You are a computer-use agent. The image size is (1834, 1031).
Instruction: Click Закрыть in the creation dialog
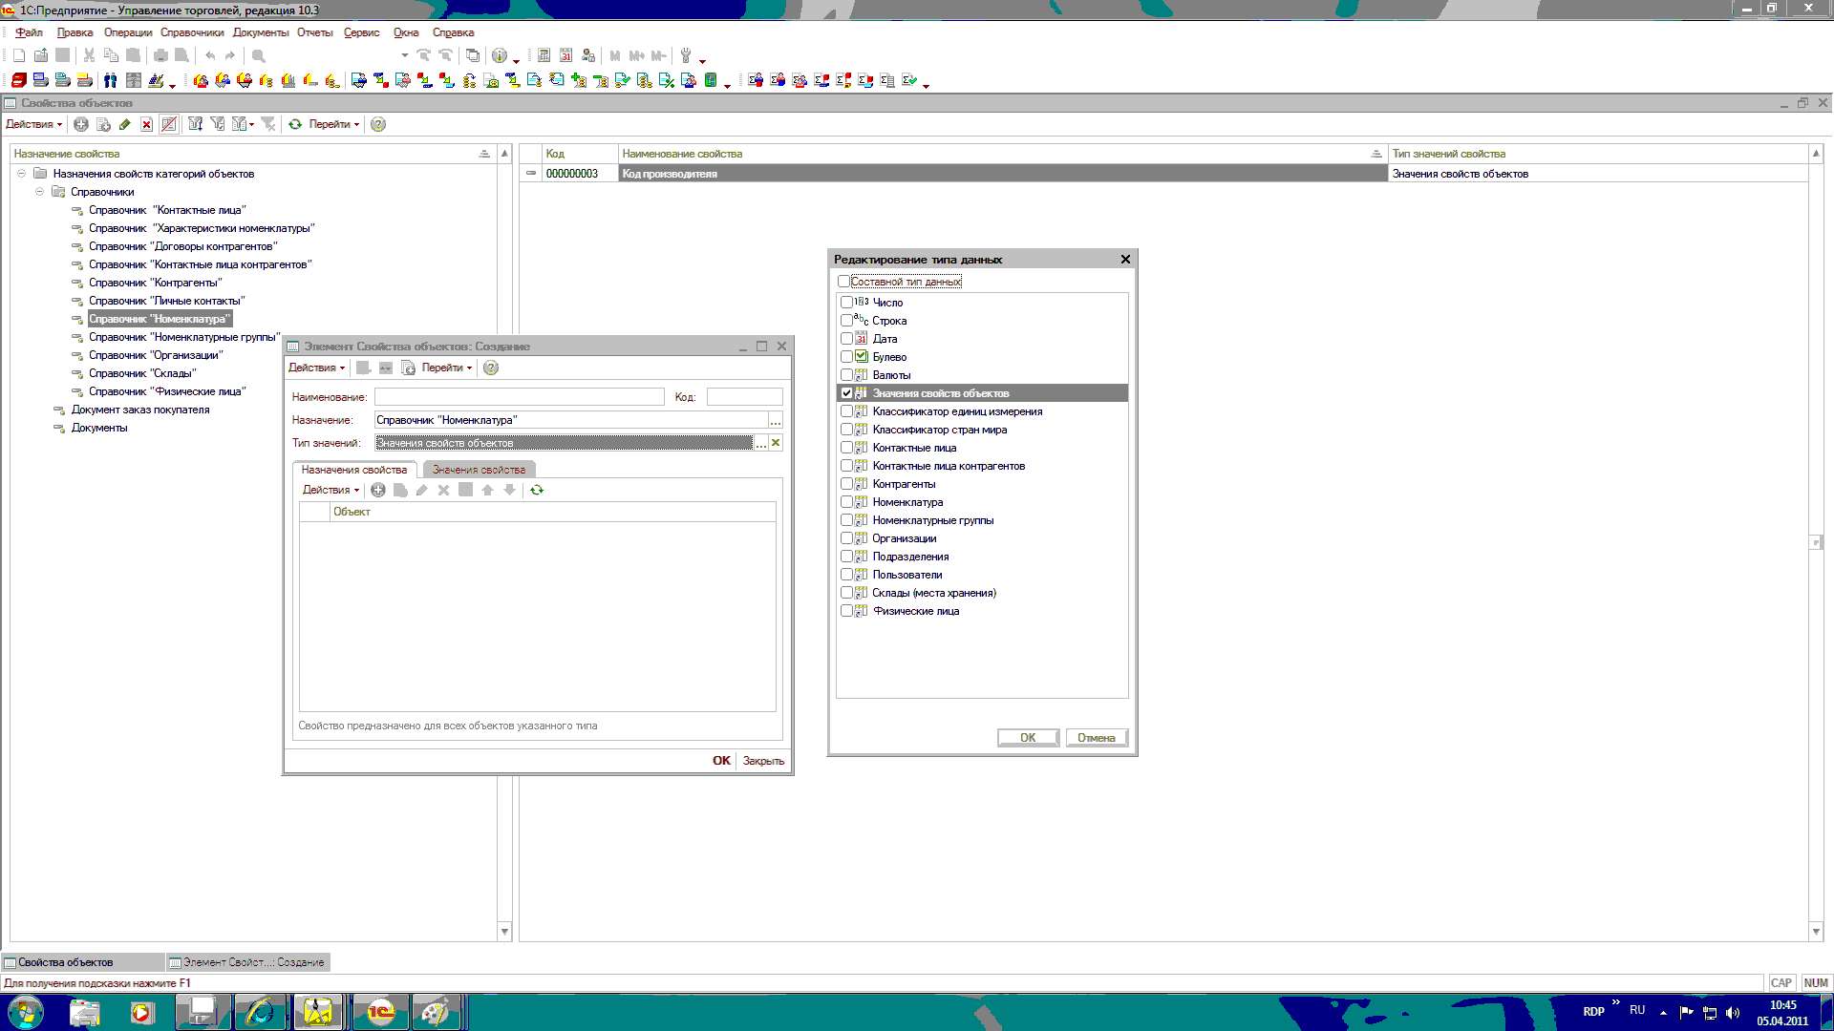[763, 761]
